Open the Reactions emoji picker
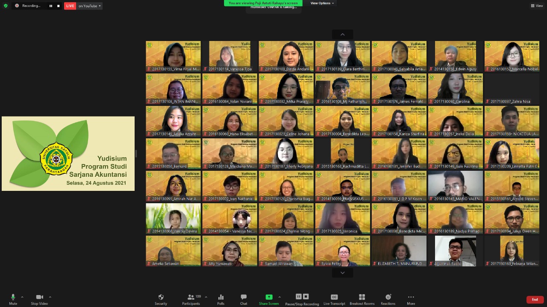The height and width of the screenshot is (307, 547). click(x=388, y=299)
